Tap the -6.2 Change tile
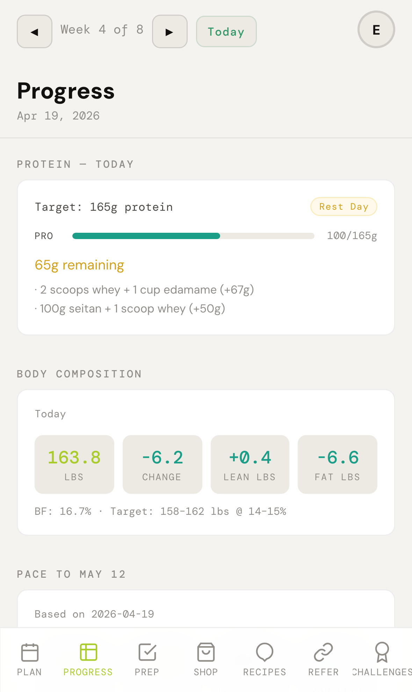The height and width of the screenshot is (692, 412). pos(162,464)
